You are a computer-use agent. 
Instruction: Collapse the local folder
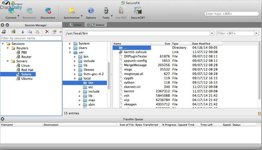(75, 79)
